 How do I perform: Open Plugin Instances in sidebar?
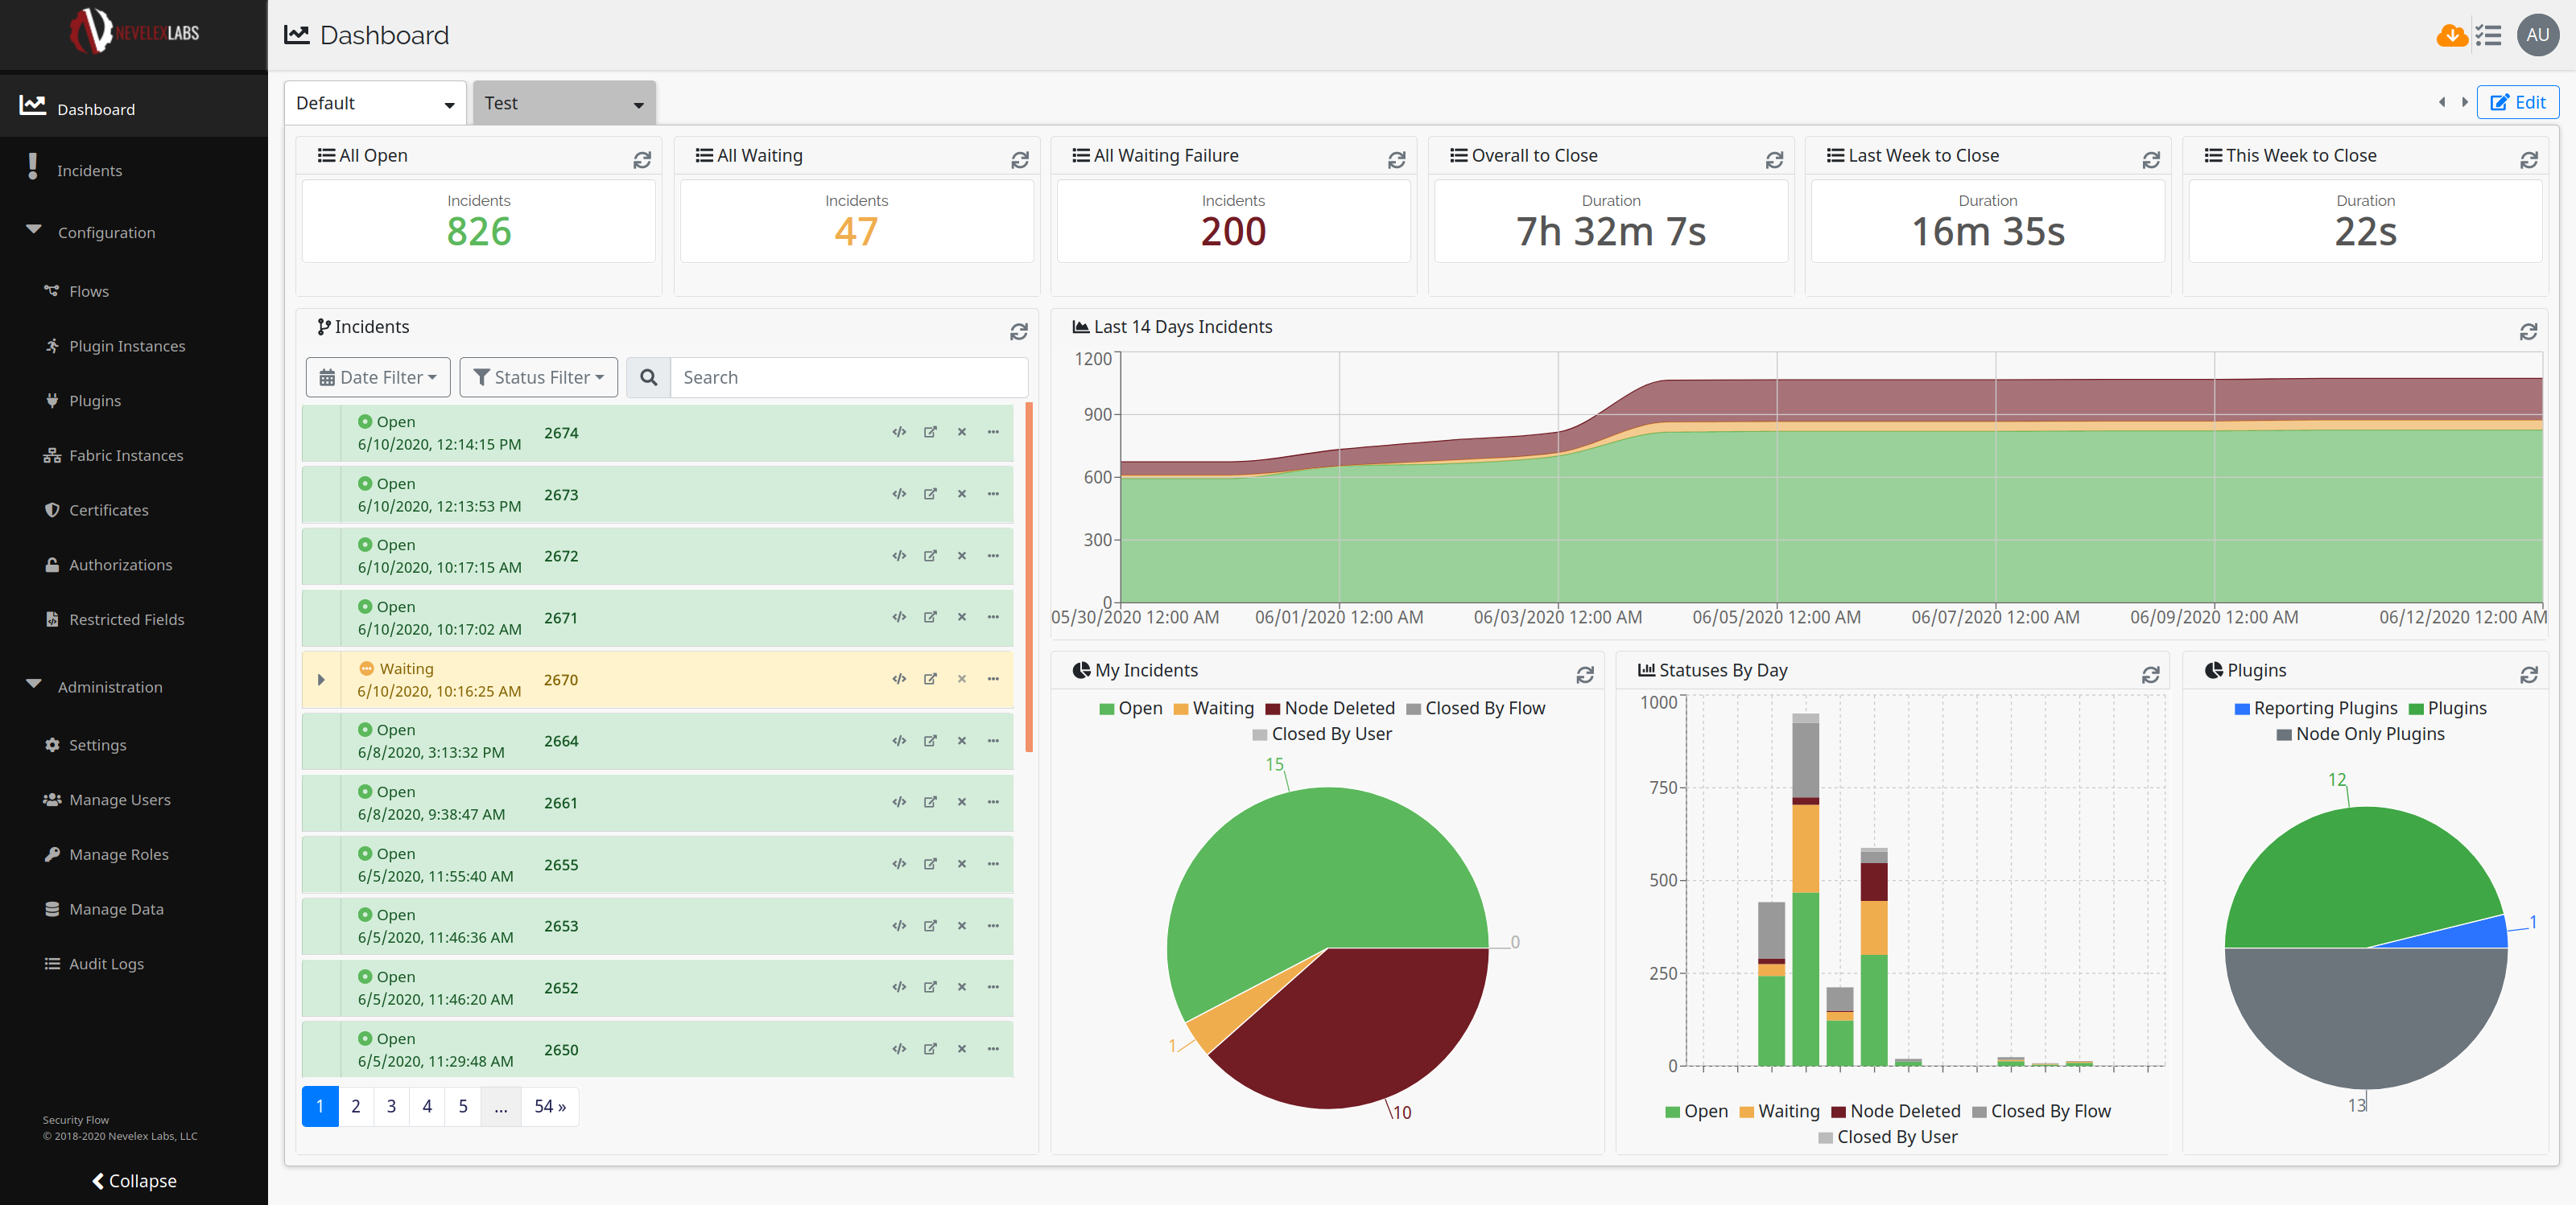(127, 346)
